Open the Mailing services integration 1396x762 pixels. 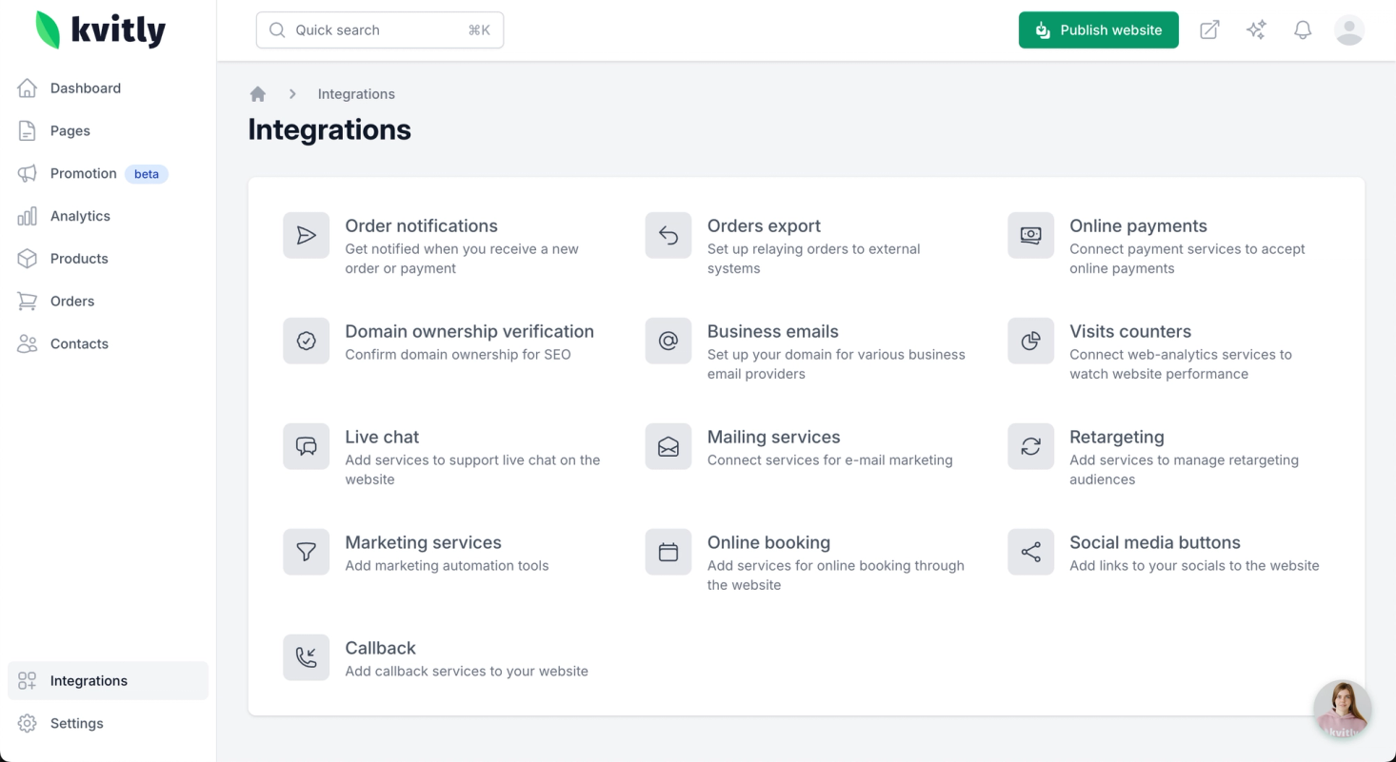point(773,438)
